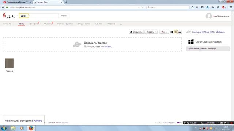
Task: Expand Приложения для всех платформ
Action: [208, 49]
